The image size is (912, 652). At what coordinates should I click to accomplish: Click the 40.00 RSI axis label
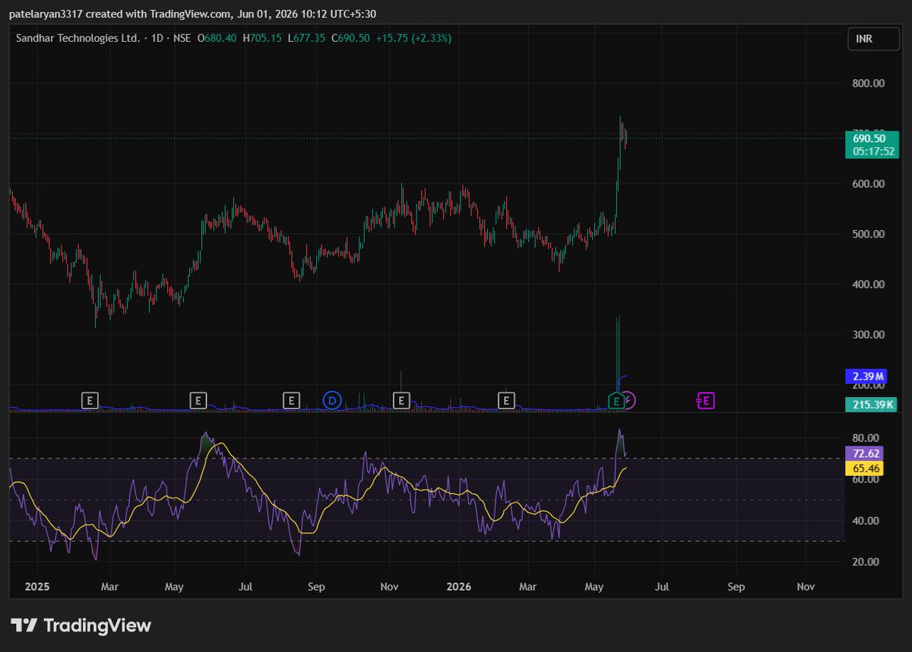point(866,521)
